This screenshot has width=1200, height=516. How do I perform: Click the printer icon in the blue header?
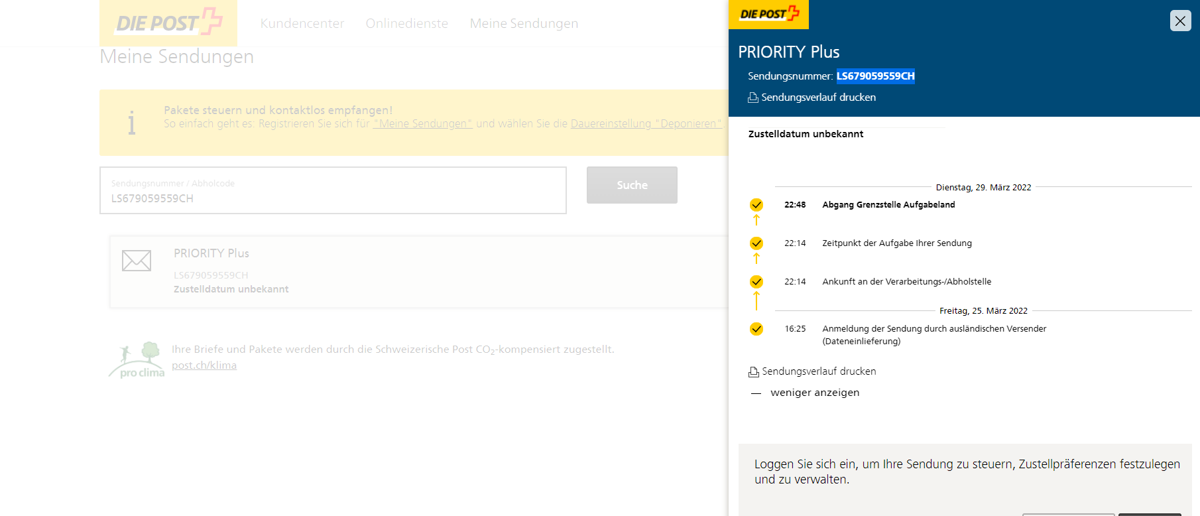(x=753, y=97)
